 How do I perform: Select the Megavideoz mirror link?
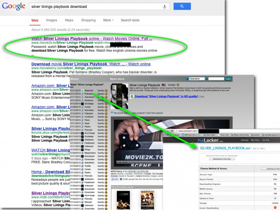[x=90, y=153]
